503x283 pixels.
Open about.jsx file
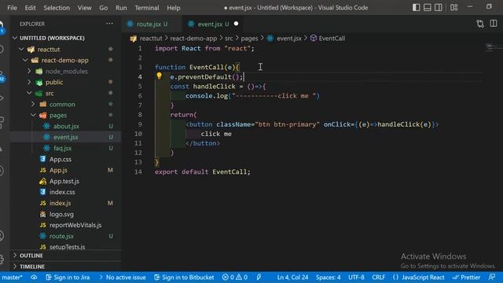click(66, 126)
